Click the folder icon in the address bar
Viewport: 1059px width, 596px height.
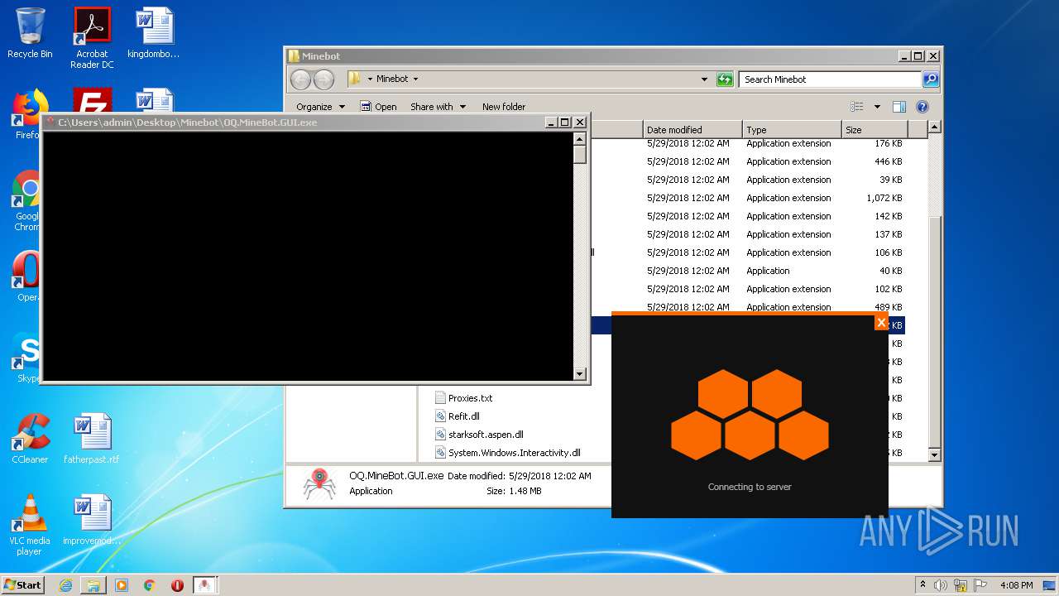click(x=355, y=79)
